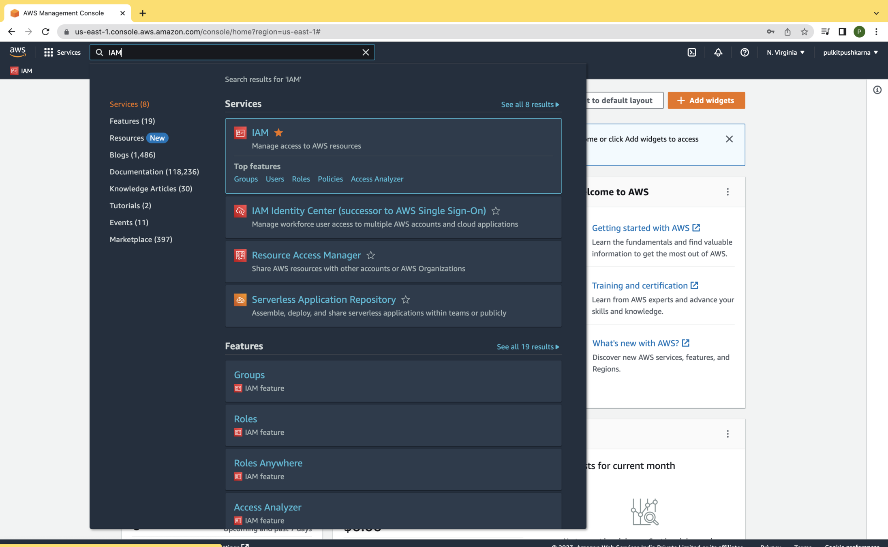
Task: Favorite IAM Identity Center with star
Action: point(495,211)
